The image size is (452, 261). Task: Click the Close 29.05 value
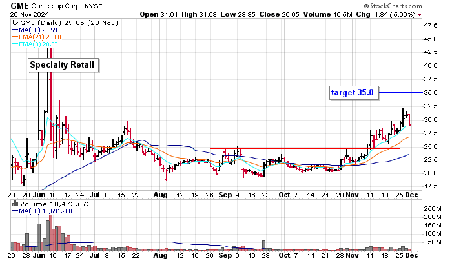point(279,14)
